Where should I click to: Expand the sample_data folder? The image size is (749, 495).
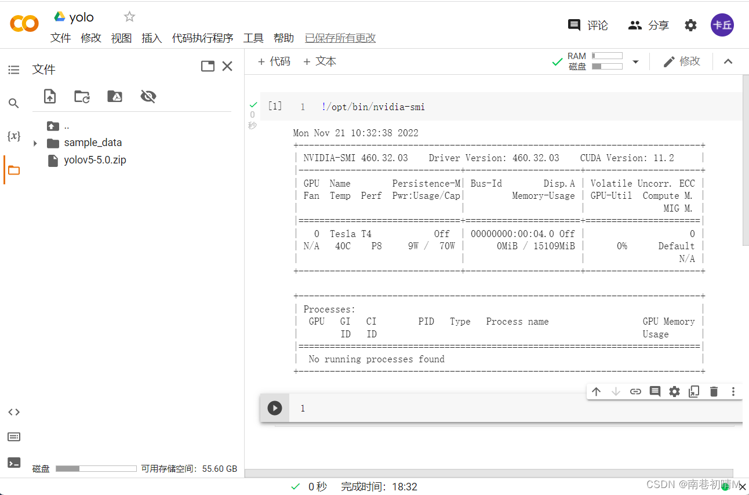35,142
